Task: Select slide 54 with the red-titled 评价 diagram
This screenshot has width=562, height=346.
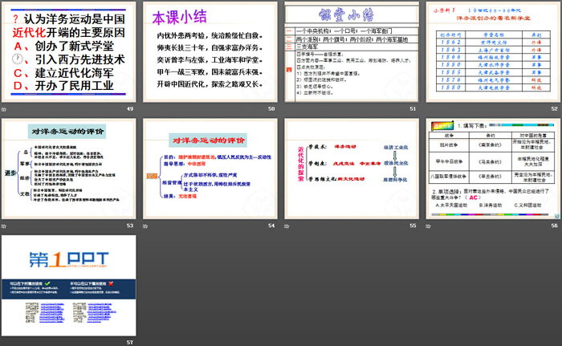Action: point(209,169)
